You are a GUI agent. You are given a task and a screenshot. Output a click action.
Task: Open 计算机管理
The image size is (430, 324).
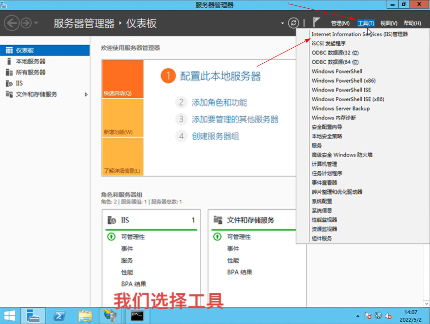click(x=324, y=164)
